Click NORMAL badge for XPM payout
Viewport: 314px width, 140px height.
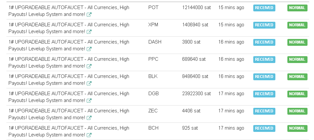click(x=297, y=25)
